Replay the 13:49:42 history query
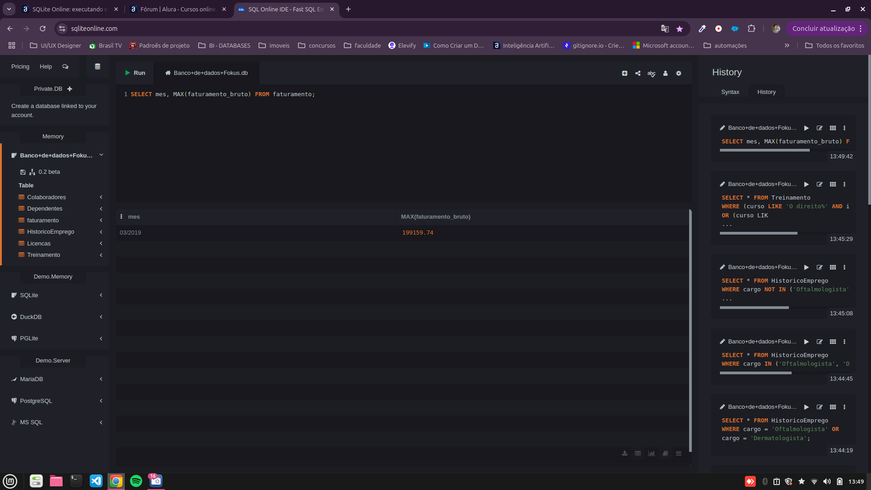This screenshot has width=871, height=490. [806, 128]
